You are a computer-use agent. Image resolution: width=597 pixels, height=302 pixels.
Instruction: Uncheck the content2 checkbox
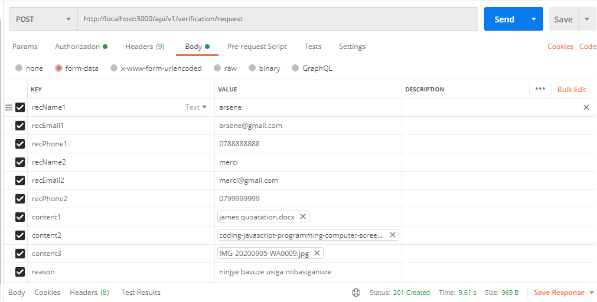[20, 235]
